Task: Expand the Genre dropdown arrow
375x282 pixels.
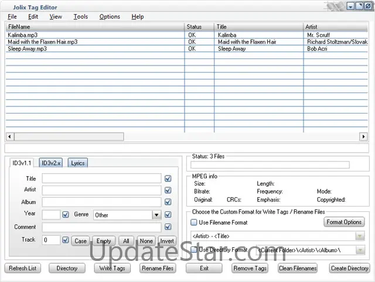Action: [x=156, y=215]
